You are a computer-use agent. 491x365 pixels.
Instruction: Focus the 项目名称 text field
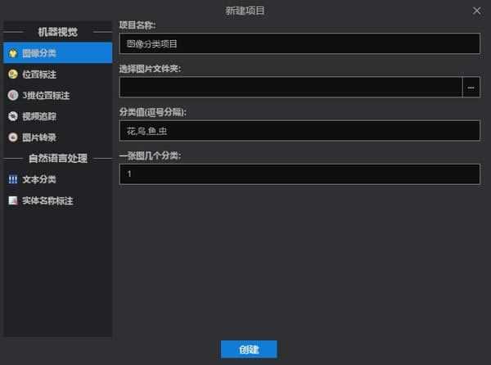click(299, 43)
